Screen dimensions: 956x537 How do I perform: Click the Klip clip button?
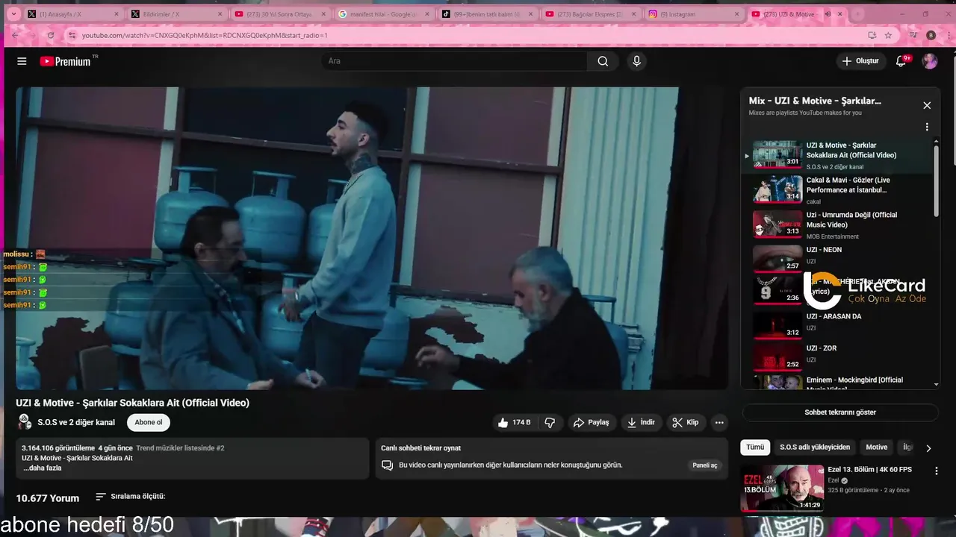tap(686, 422)
